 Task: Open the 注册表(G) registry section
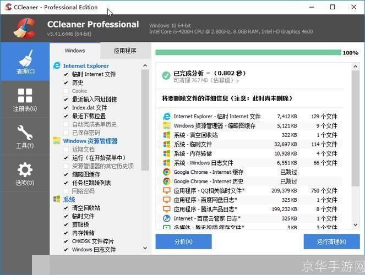point(25,100)
